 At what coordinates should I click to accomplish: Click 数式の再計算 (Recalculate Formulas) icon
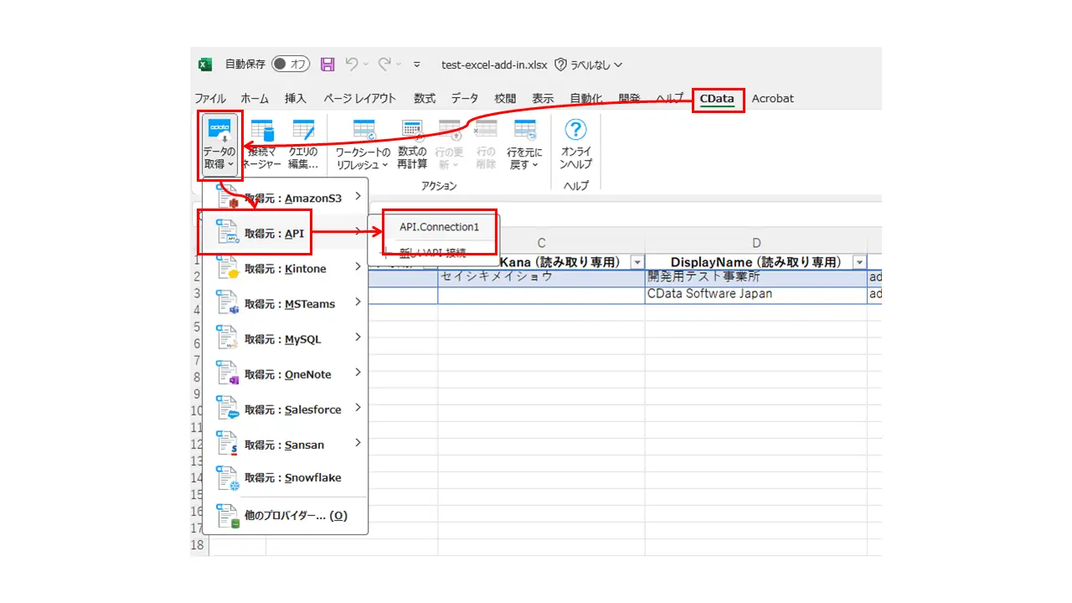pos(412,129)
